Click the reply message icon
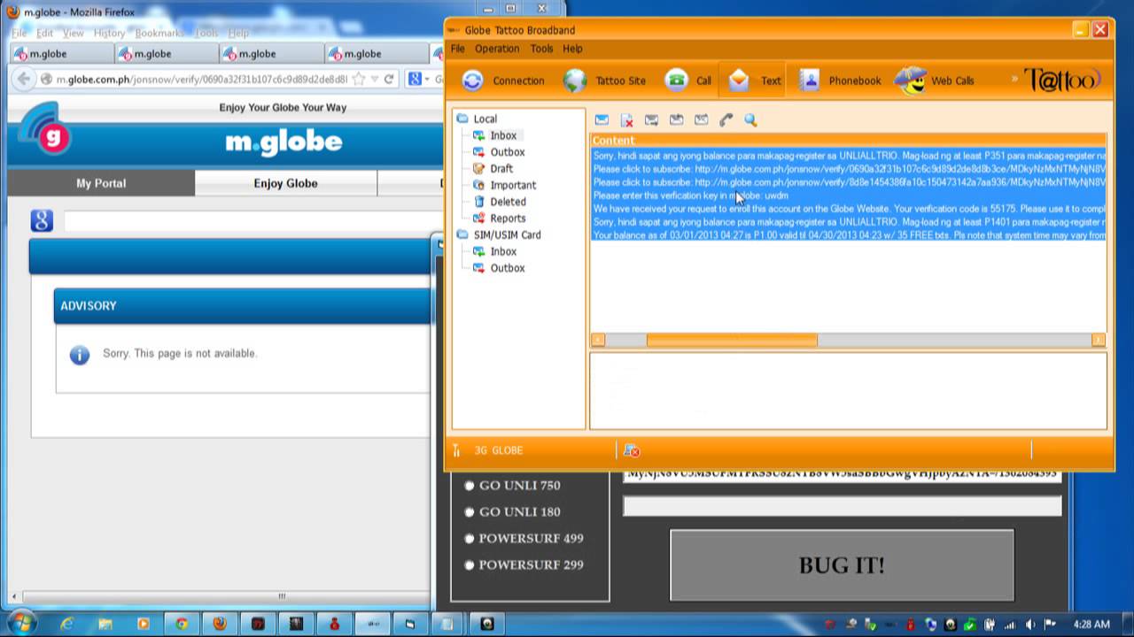This screenshot has height=637, width=1134. (x=651, y=119)
